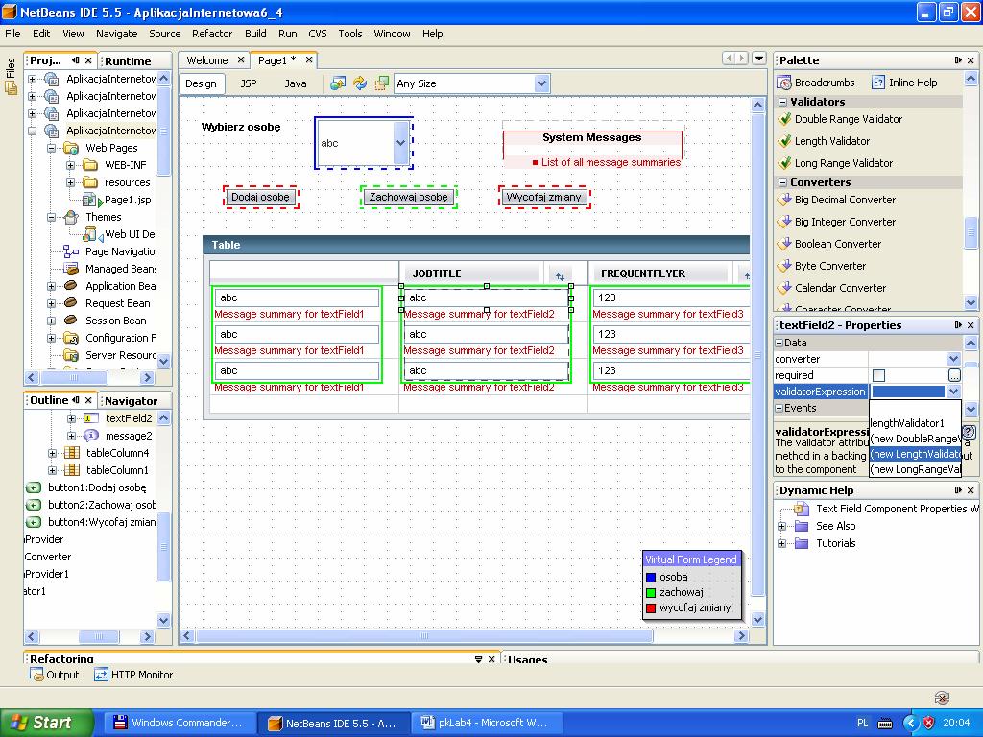Switch to the Navigator tab
Screen dimensions: 983x737
pos(131,400)
